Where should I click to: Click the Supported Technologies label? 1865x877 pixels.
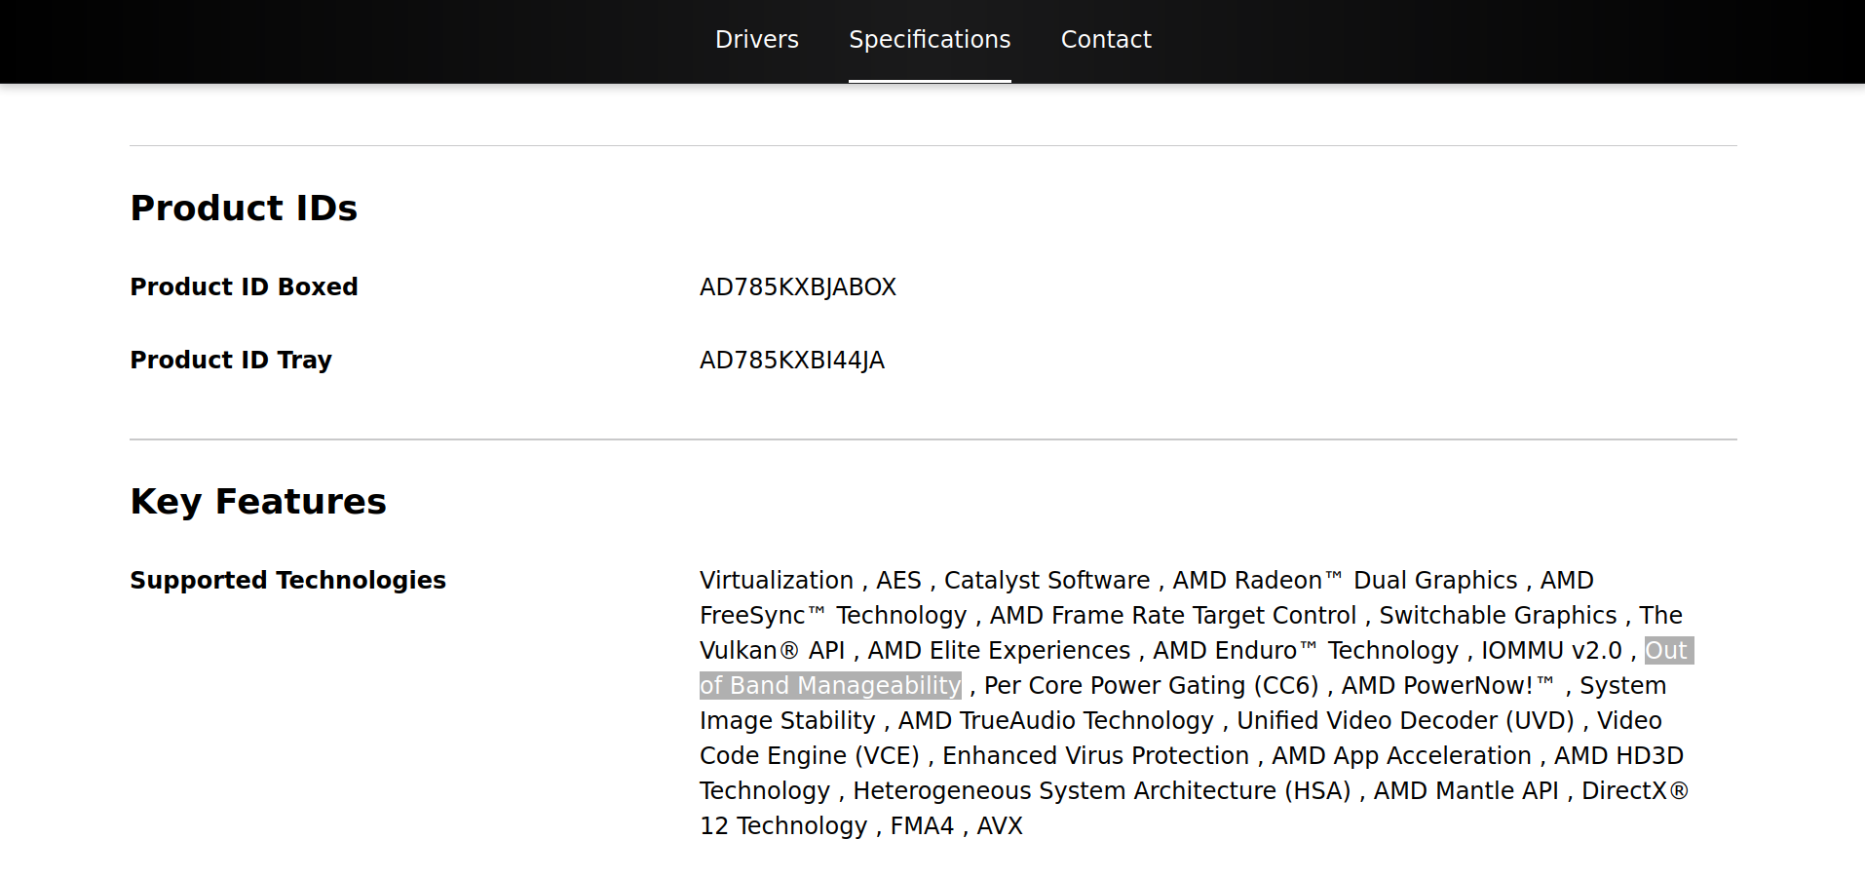[x=287, y=581]
